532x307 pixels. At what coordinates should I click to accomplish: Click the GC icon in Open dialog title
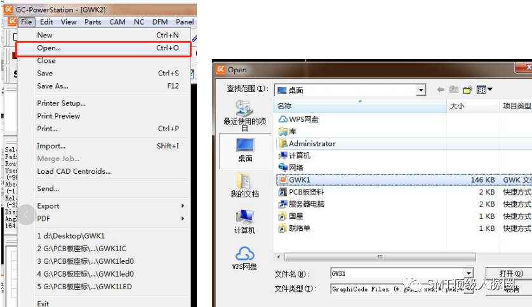pos(220,70)
